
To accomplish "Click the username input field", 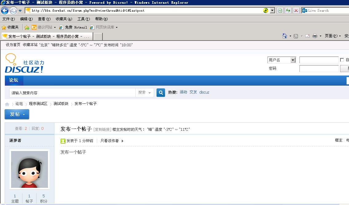I will (x=319, y=60).
